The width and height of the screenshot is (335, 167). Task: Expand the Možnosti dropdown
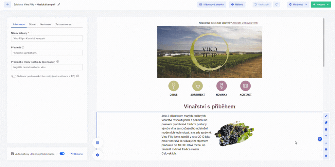coord(298,5)
